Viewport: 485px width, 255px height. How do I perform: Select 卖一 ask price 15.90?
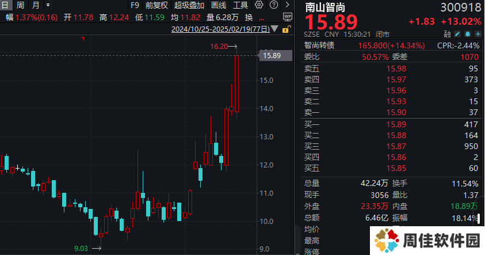click(396, 112)
